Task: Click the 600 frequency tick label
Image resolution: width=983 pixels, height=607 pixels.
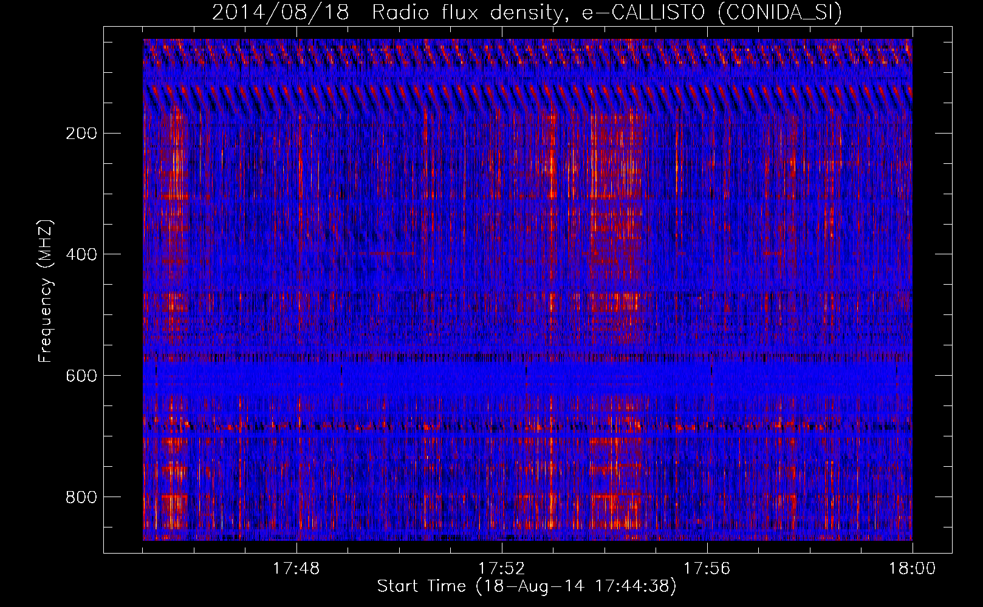Action: (x=81, y=376)
